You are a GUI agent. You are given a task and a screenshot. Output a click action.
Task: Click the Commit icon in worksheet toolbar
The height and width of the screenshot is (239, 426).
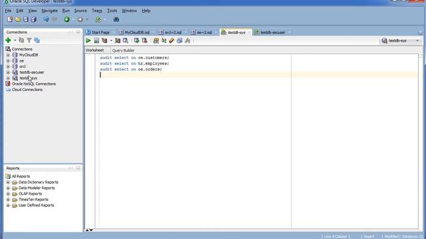pos(136,40)
